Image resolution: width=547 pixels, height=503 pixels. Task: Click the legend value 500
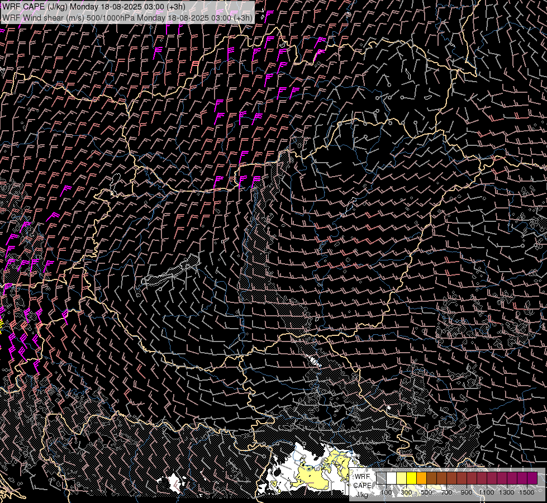(x=426, y=492)
